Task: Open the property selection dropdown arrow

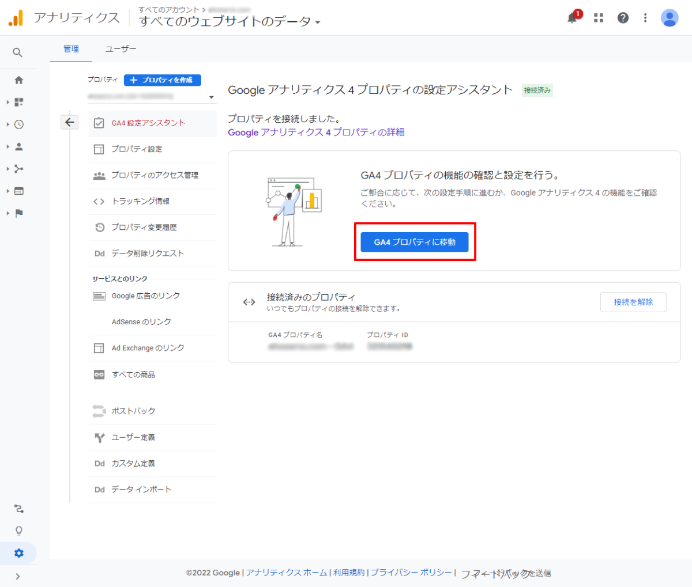Action: pyautogui.click(x=211, y=97)
